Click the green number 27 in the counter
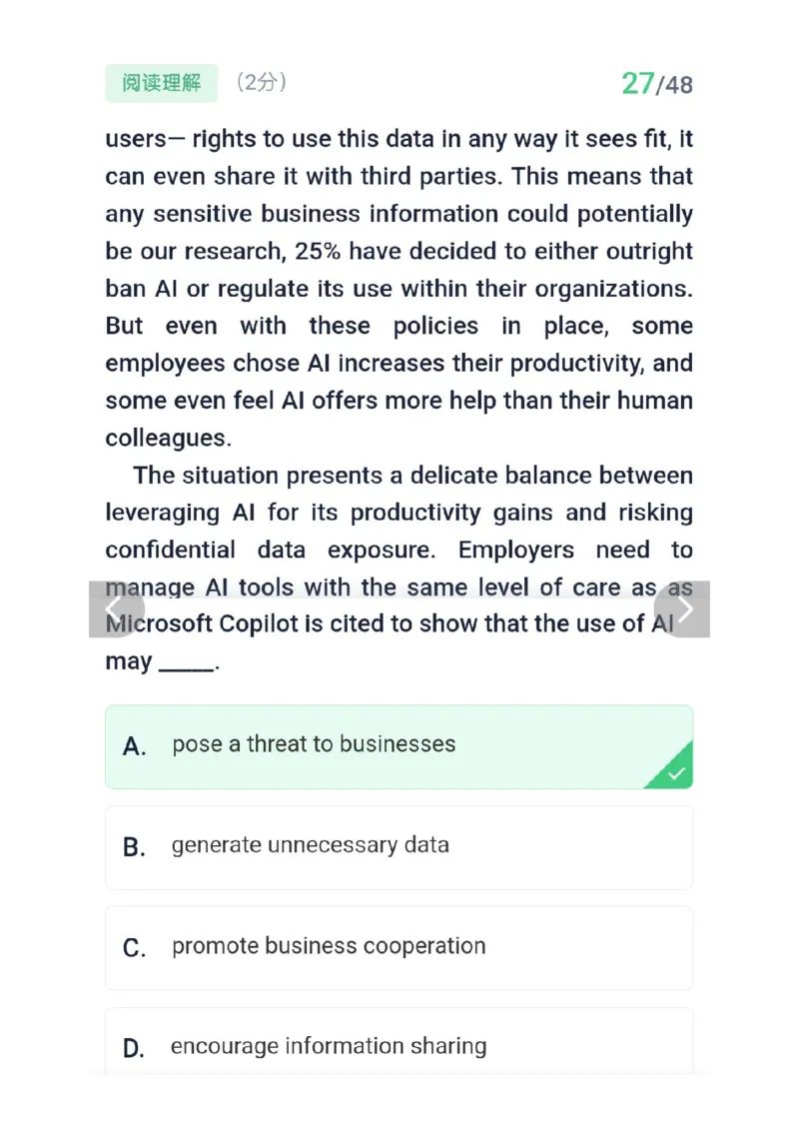 click(637, 84)
